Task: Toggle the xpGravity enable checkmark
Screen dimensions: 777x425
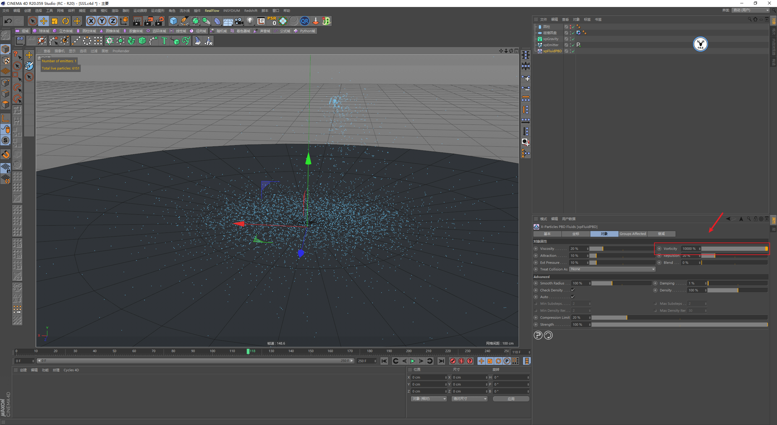Action: coord(573,39)
